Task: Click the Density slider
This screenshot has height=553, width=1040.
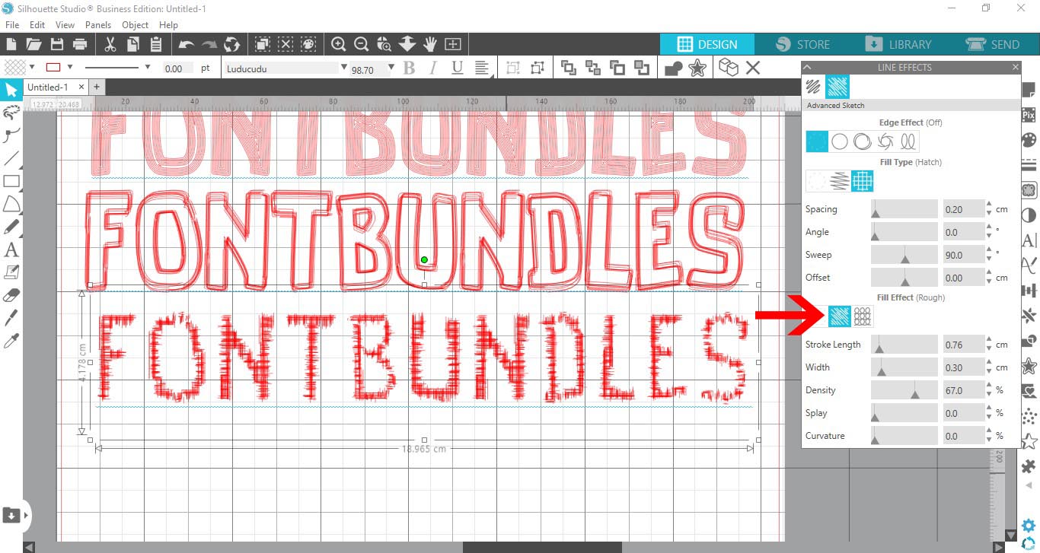Action: (x=904, y=390)
